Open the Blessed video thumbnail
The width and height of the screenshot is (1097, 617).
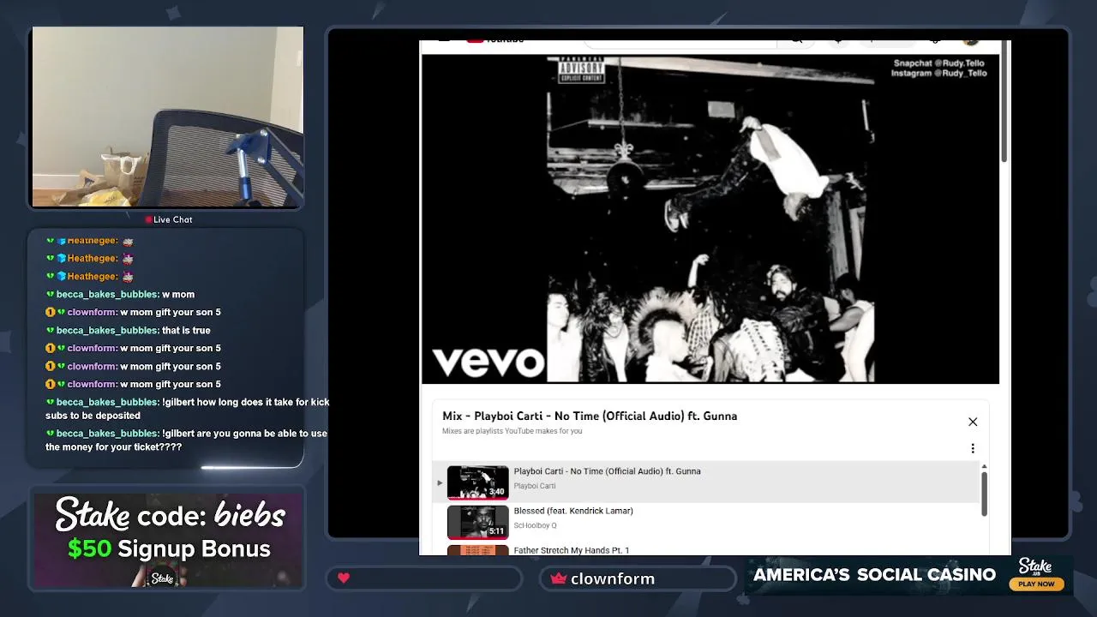pos(477,522)
